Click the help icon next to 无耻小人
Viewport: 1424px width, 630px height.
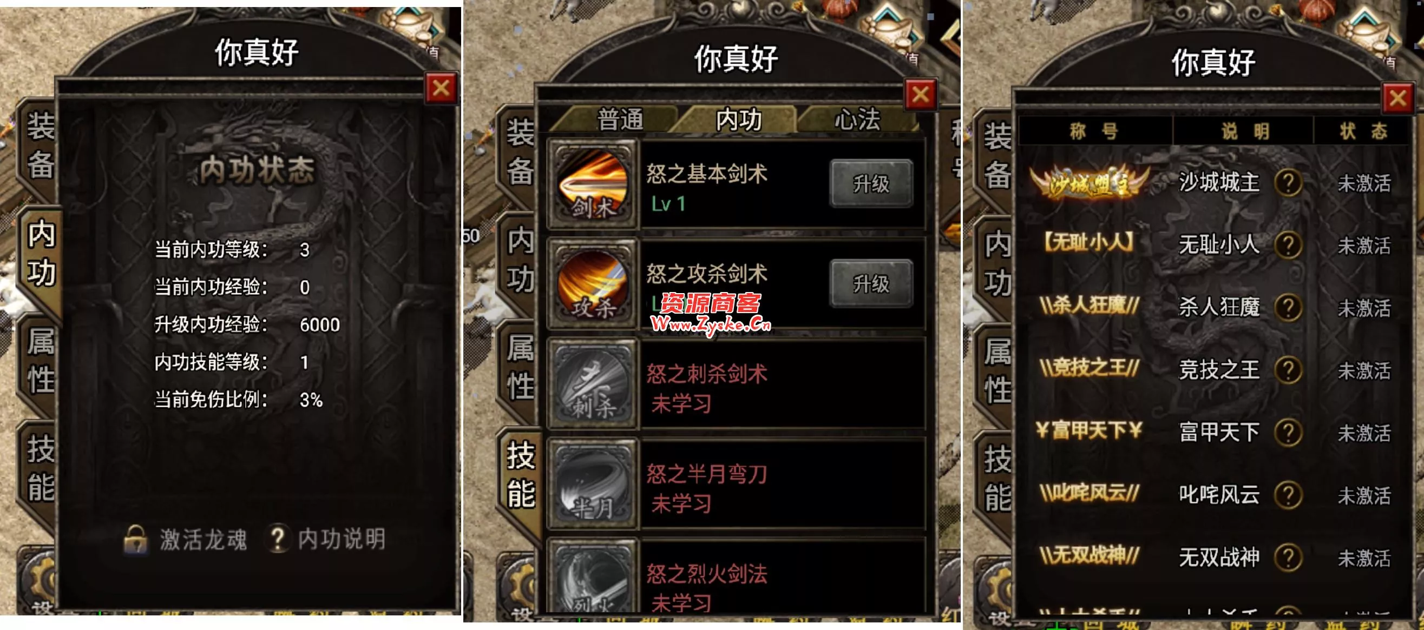coord(1288,245)
